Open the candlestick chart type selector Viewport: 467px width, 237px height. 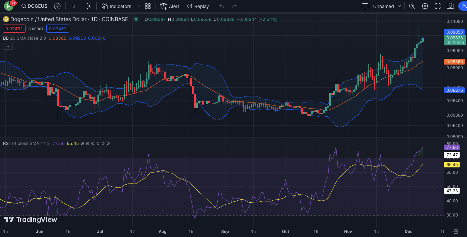[89, 6]
